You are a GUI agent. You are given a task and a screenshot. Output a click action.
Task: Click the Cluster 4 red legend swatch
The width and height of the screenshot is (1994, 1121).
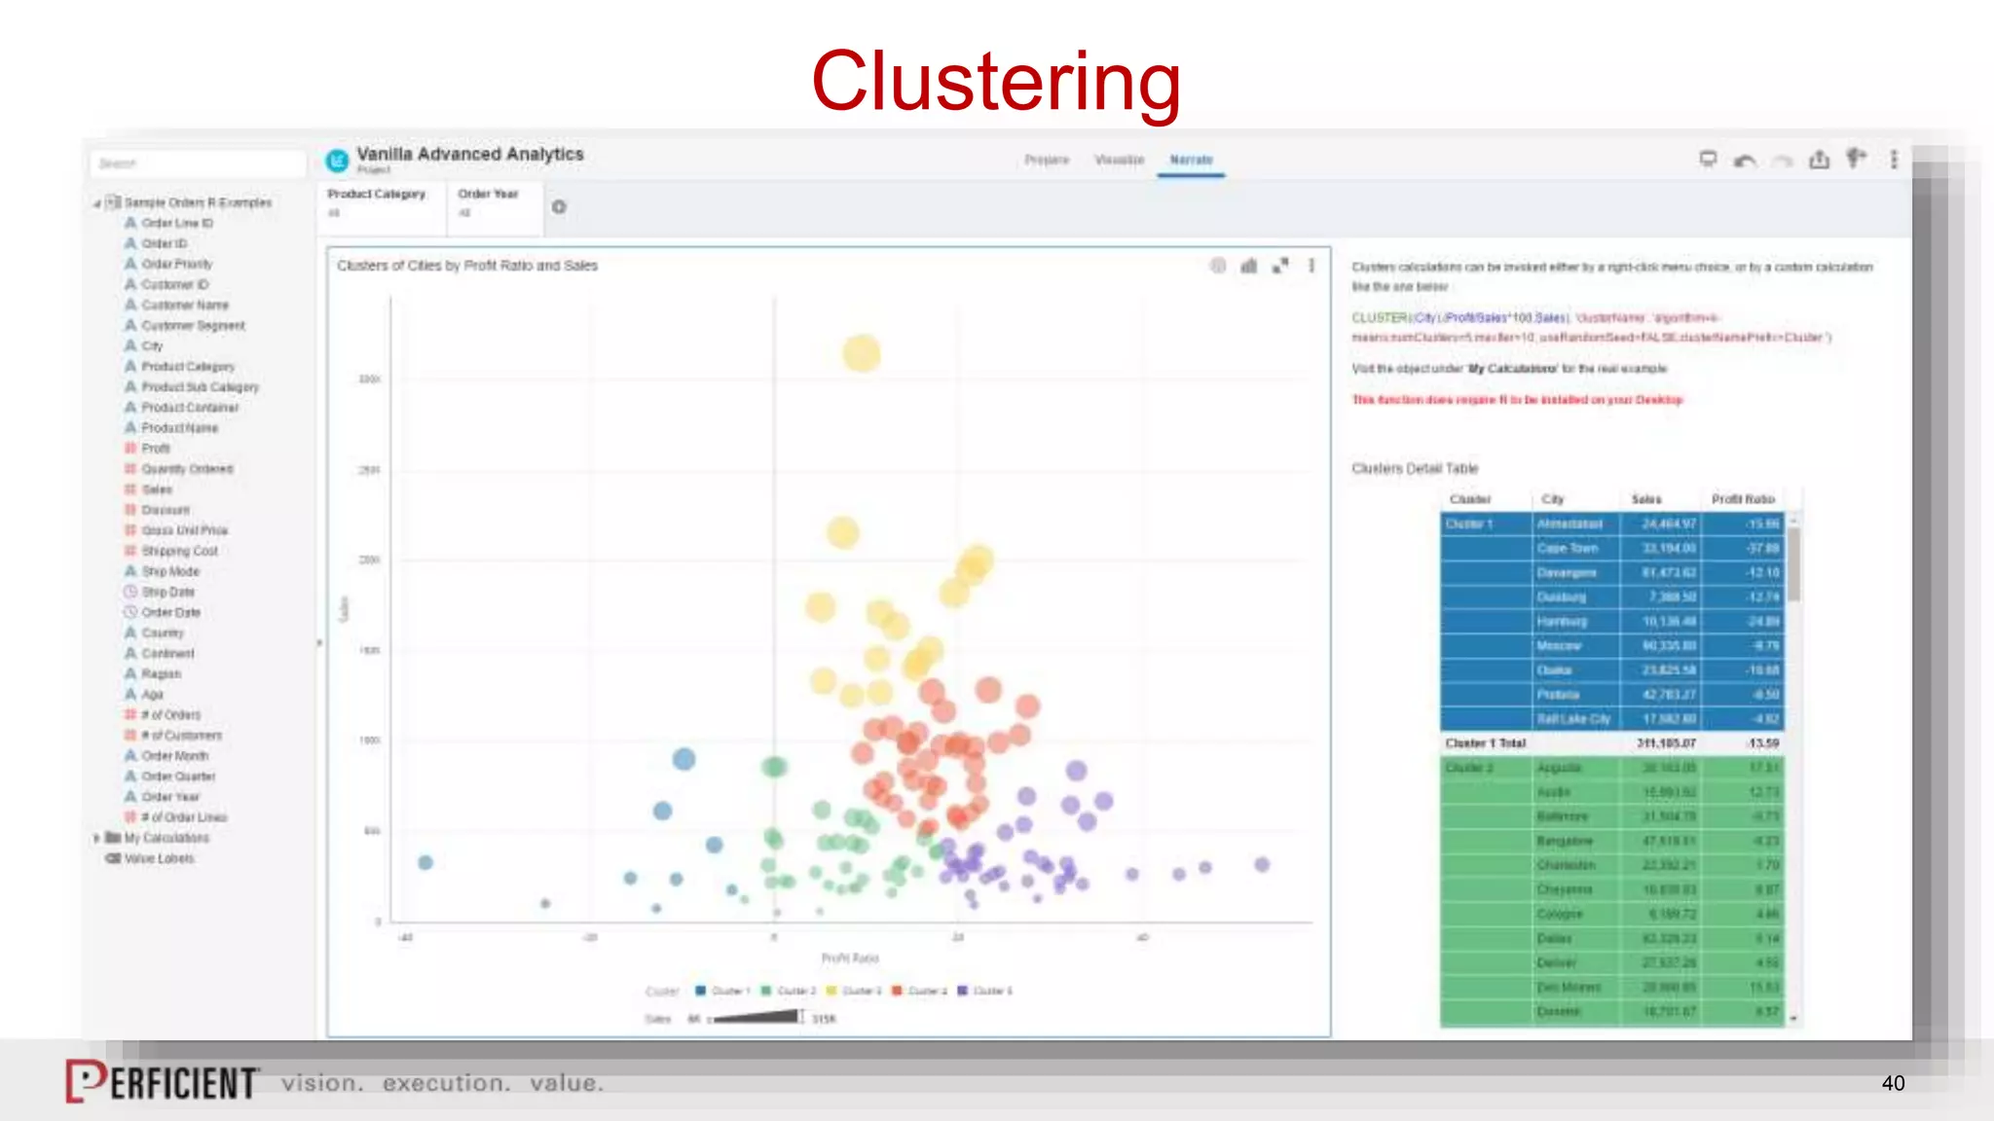pos(897,991)
